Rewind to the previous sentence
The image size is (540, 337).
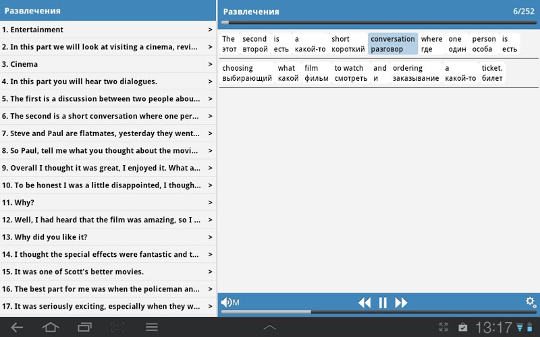(x=364, y=303)
